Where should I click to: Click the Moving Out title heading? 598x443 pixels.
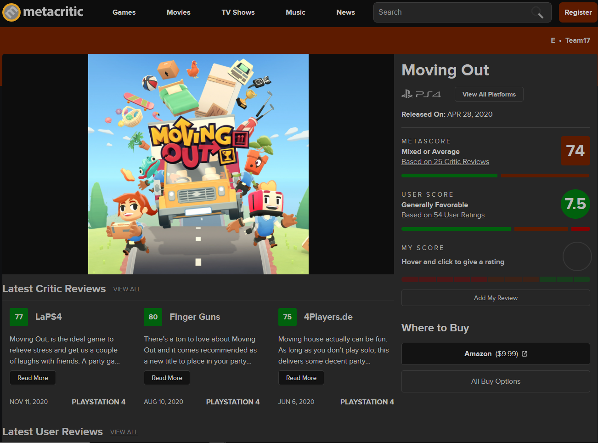445,70
